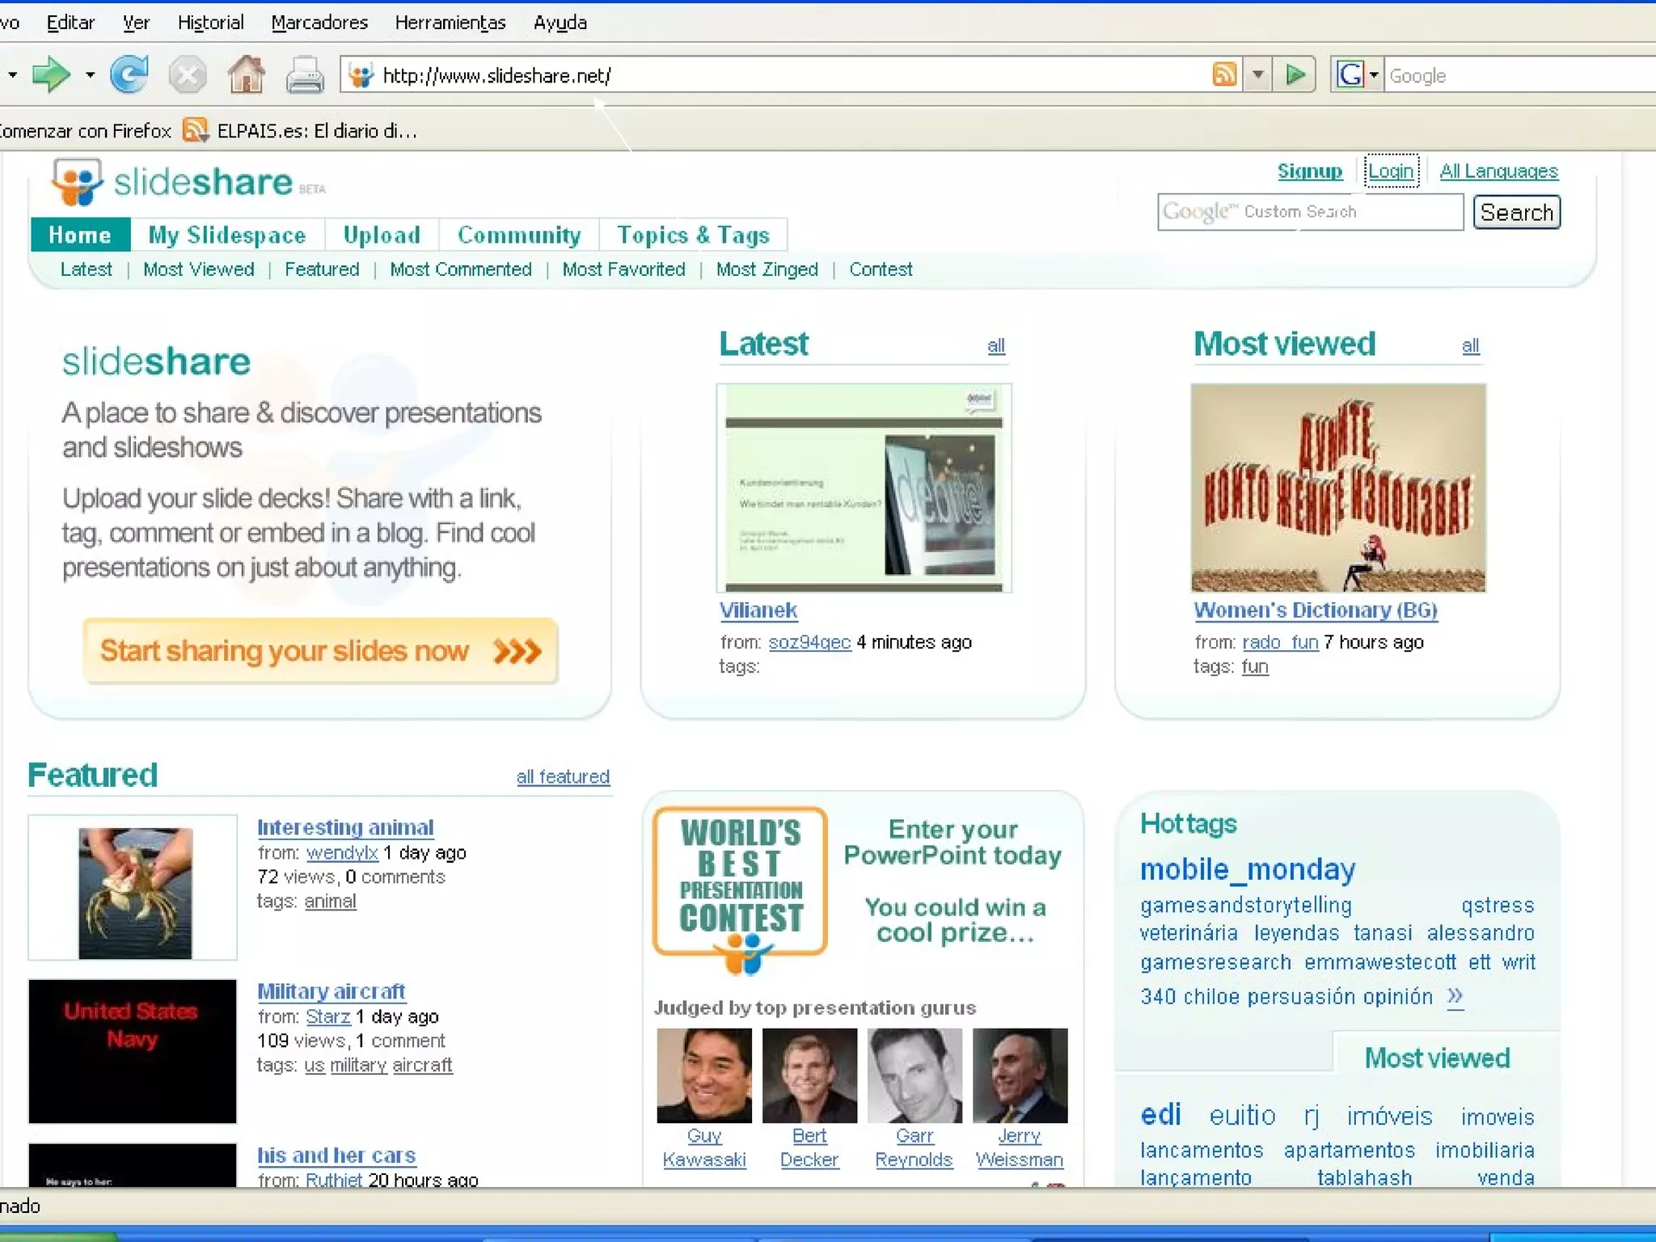Screen dimensions: 1656x1242
Task: Click the orange RSS feed icon in address bar
Action: tap(1224, 75)
